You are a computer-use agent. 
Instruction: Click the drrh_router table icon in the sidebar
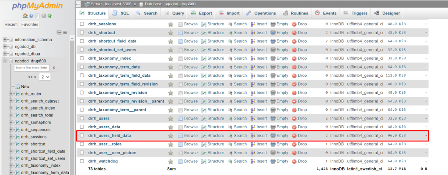point(17,94)
